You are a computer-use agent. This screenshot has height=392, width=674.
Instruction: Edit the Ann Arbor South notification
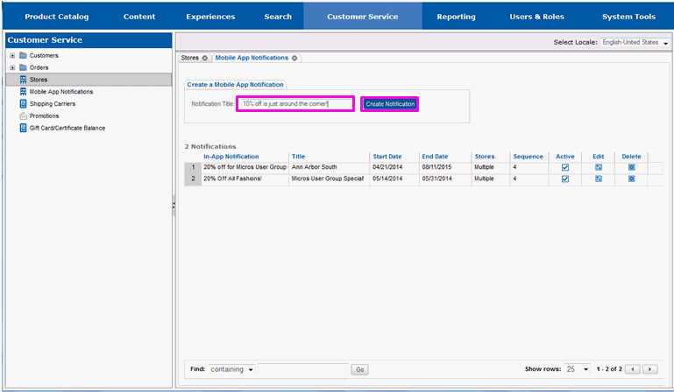[x=599, y=167]
